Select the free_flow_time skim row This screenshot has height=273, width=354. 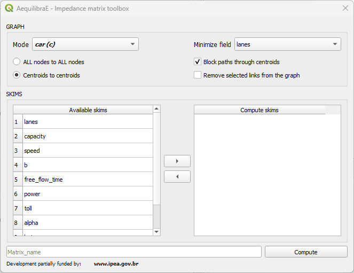click(x=88, y=180)
